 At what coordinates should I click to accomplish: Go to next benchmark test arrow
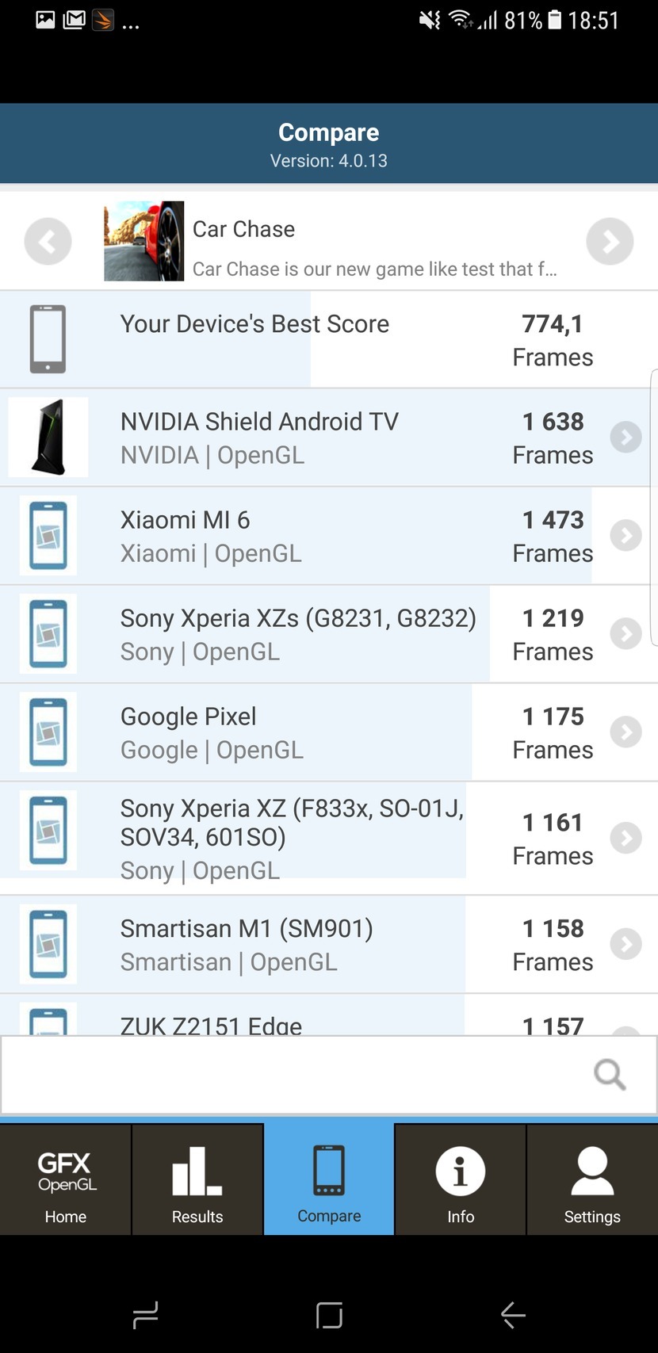610,241
